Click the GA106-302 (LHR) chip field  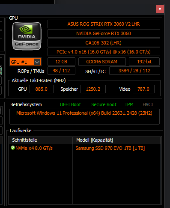point(104,43)
